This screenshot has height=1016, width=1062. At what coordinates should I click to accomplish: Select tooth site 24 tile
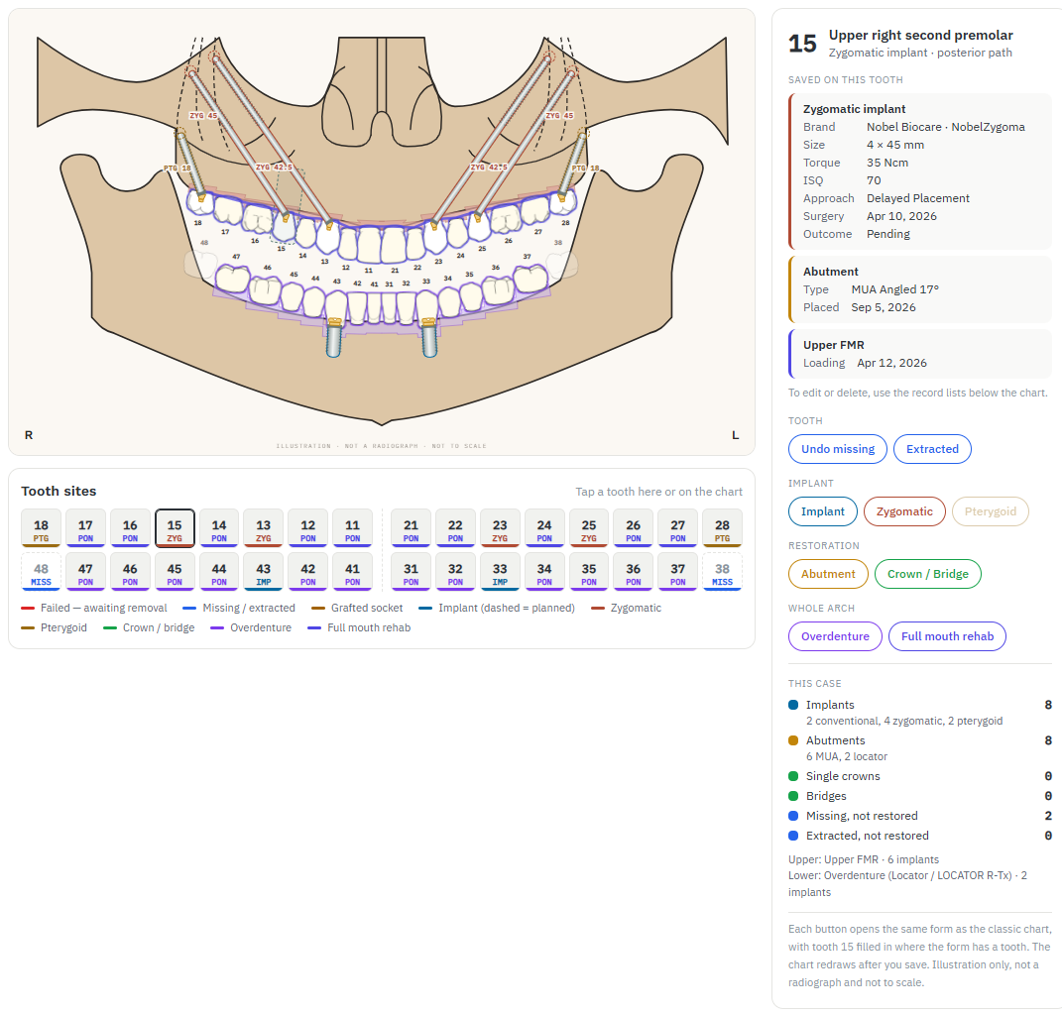coord(544,528)
